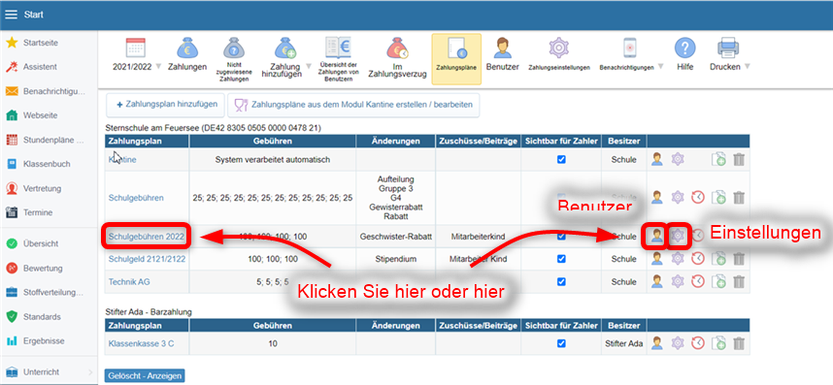Click Zahlungspläne aus dem Modul Kantine erstellen
Viewport: 833px width, 385px height.
tap(353, 105)
